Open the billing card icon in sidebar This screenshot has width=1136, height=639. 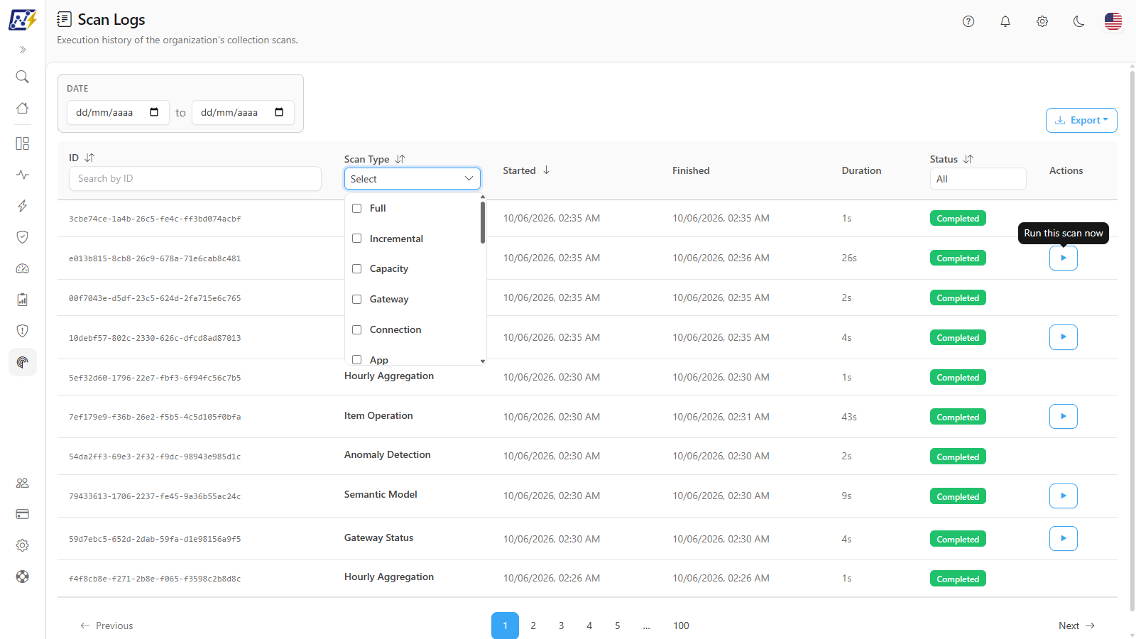click(x=23, y=514)
